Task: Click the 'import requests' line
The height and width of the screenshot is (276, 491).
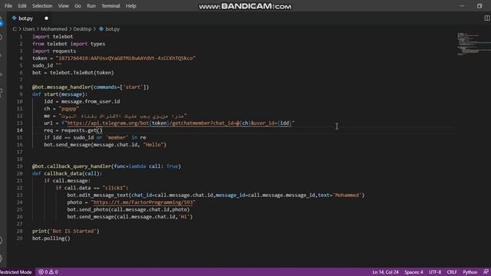Action: pyautogui.click(x=54, y=51)
